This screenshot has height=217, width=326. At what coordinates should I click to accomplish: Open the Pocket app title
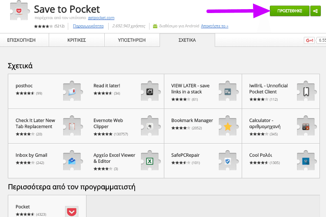click(23, 207)
